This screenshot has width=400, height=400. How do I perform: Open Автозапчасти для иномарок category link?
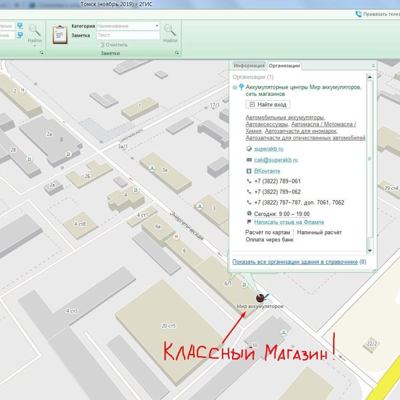[301, 131]
